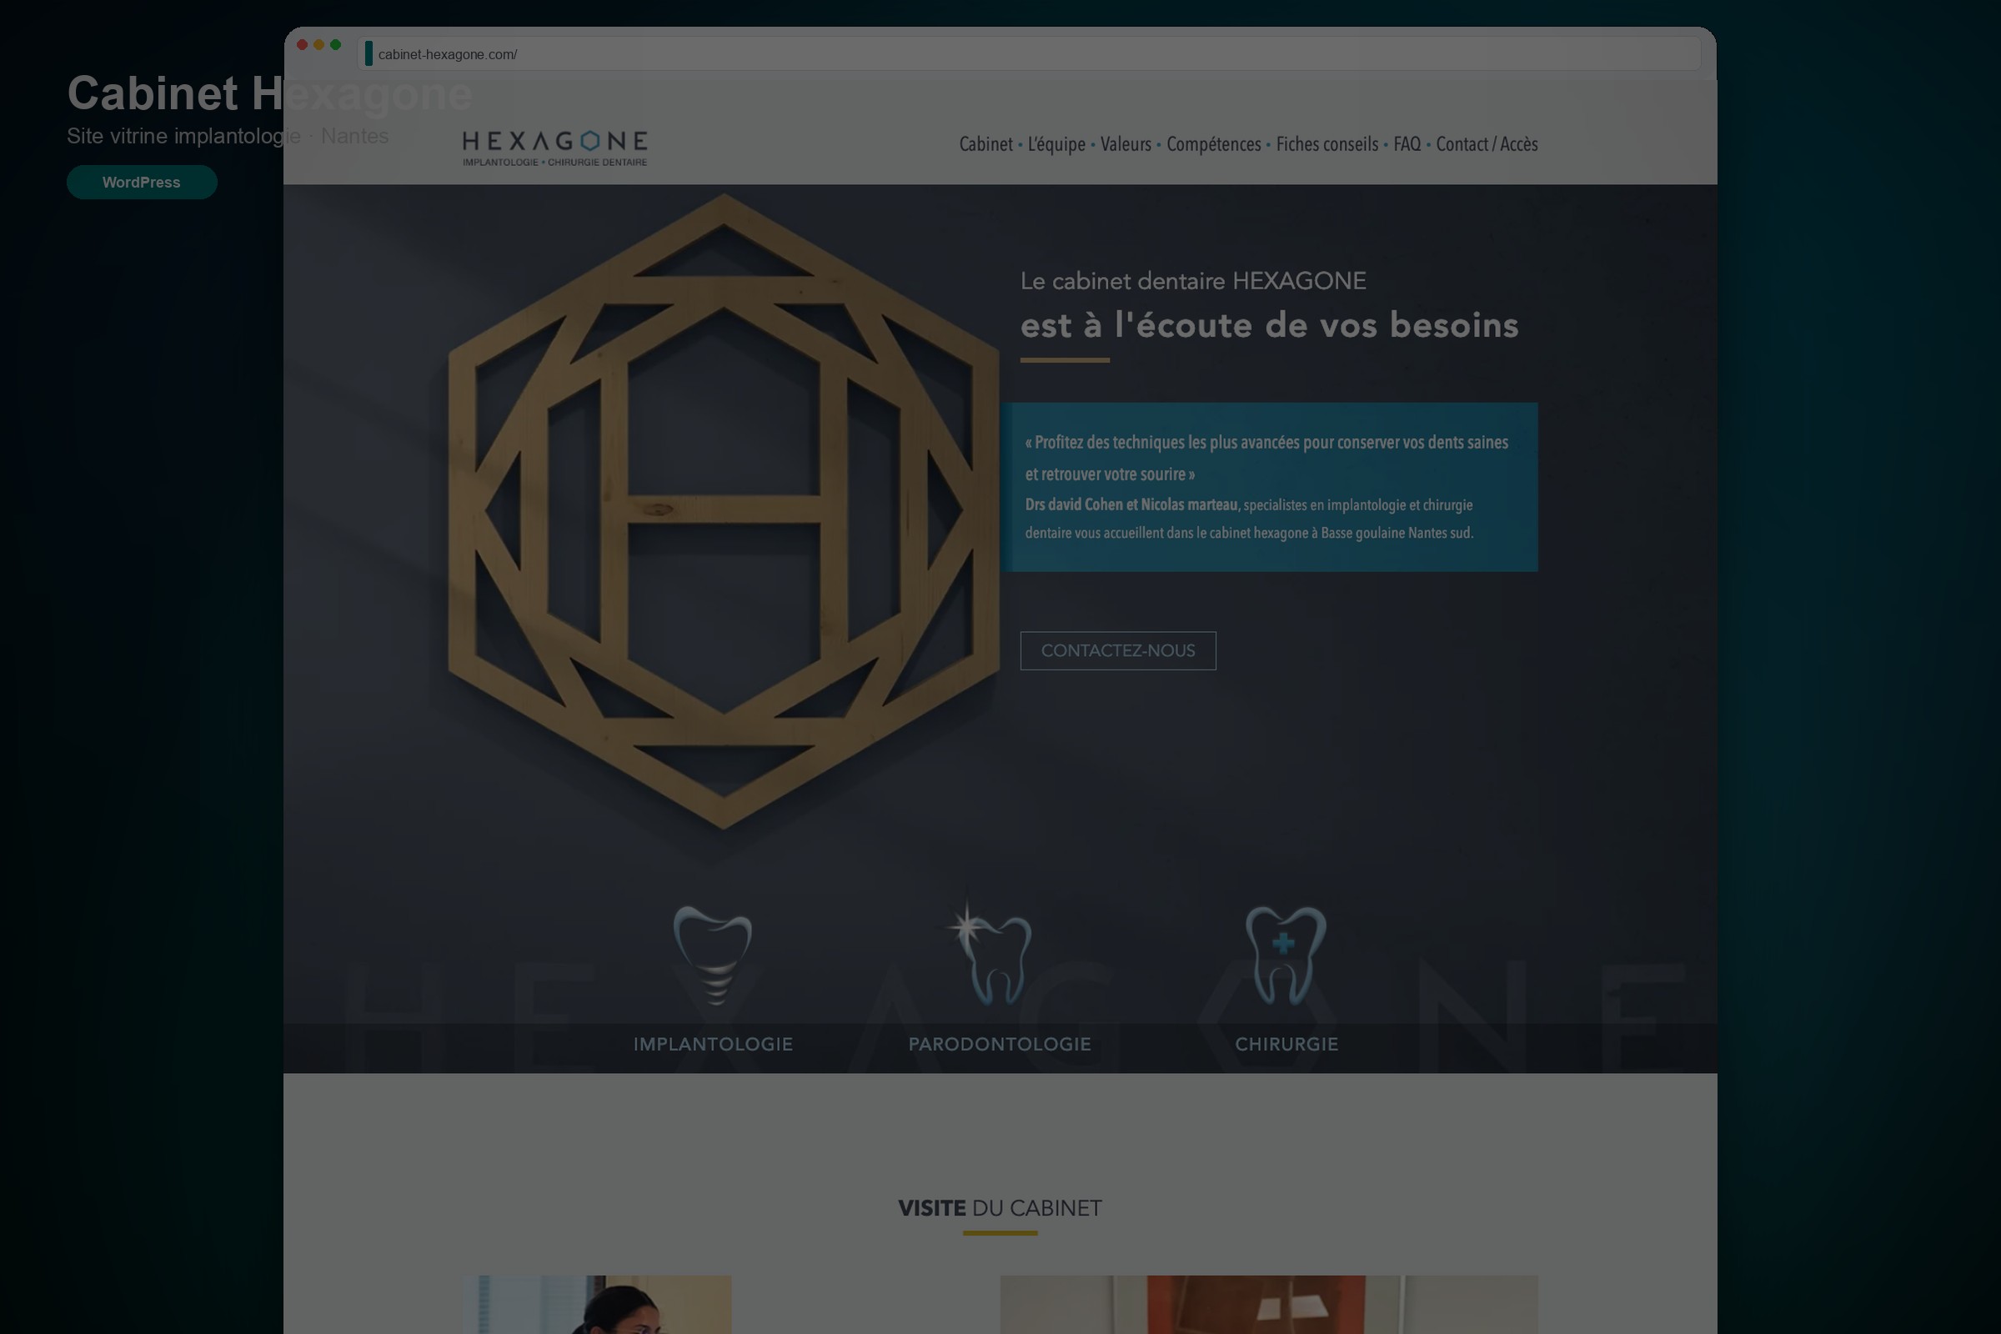Open the Cabinet menu item
The image size is (2001, 1334).
click(x=986, y=143)
